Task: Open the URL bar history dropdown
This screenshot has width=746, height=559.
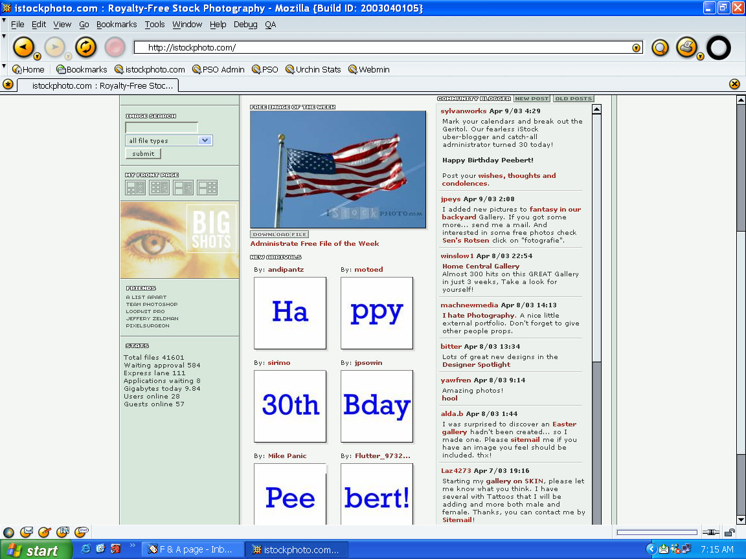Action: pyautogui.click(x=636, y=47)
